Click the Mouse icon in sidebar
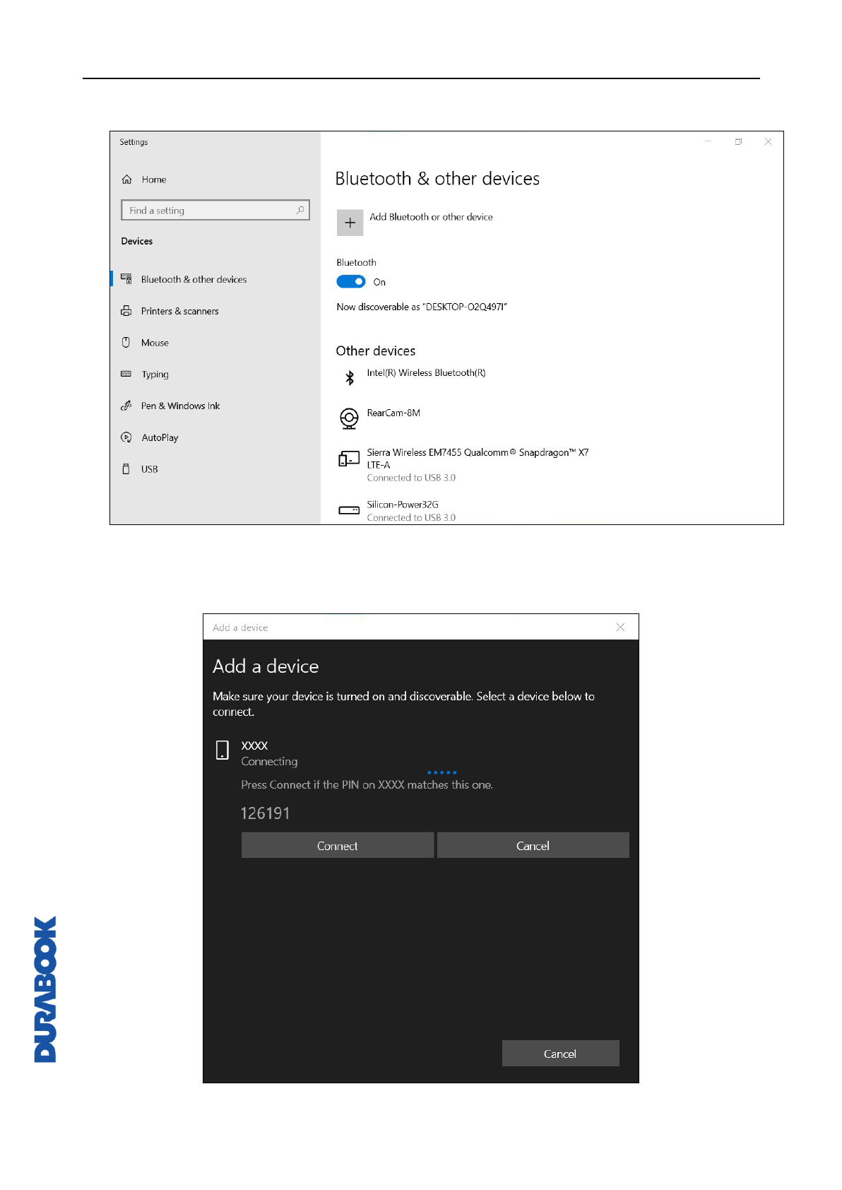This screenshot has height=1190, width=842. click(x=126, y=343)
